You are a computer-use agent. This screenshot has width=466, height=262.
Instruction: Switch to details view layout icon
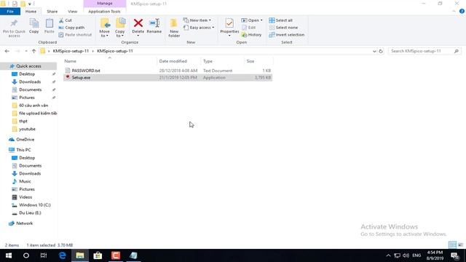tap(452, 245)
